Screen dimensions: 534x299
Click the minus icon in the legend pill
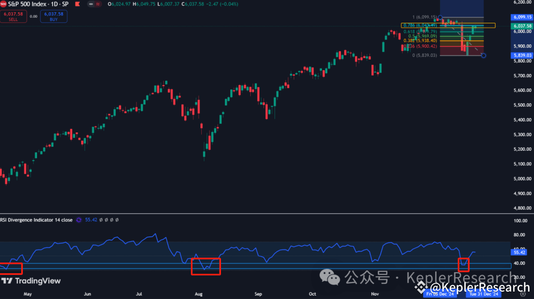point(91,4)
